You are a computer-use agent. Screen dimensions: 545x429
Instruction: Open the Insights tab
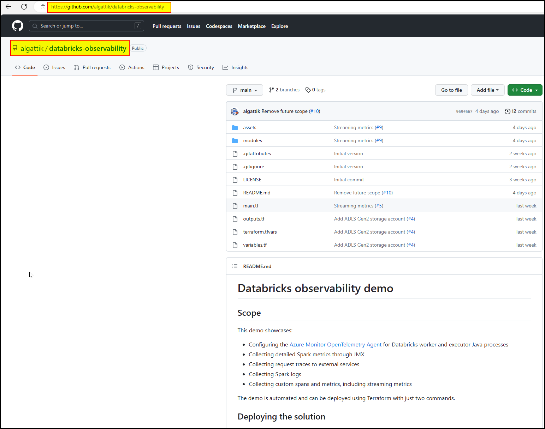click(236, 67)
